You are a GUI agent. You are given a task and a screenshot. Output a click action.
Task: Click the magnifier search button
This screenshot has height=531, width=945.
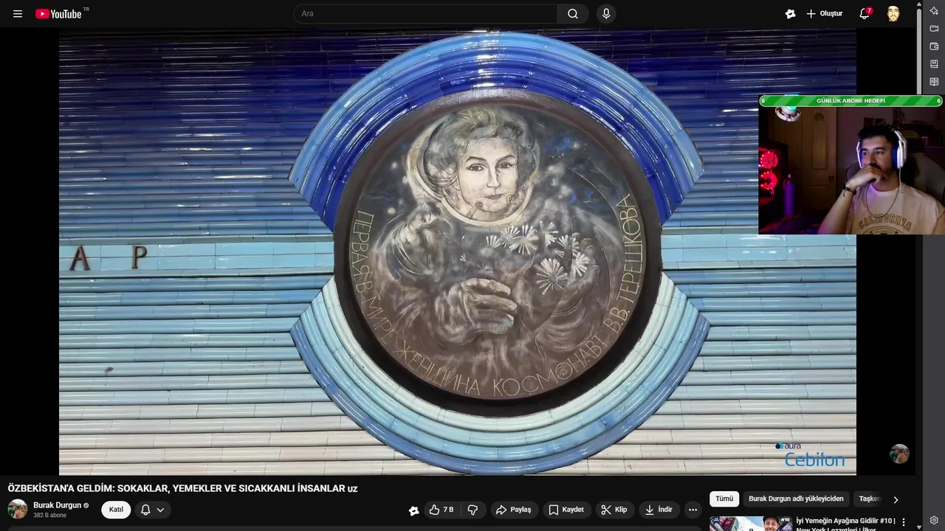coord(573,14)
